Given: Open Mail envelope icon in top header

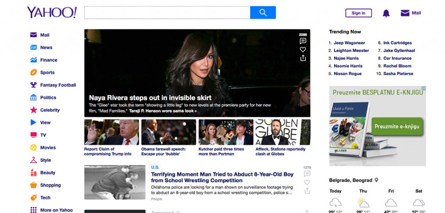Looking at the screenshot, I should click(x=405, y=13).
